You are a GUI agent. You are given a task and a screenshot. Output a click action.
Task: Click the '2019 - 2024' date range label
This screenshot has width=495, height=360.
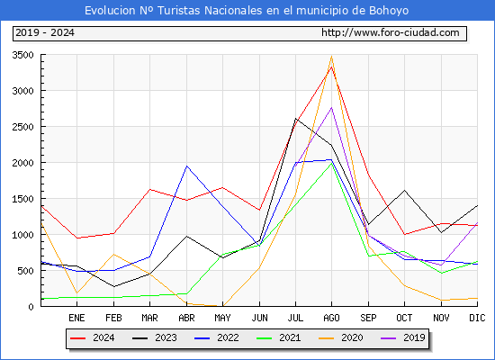[x=45, y=32]
